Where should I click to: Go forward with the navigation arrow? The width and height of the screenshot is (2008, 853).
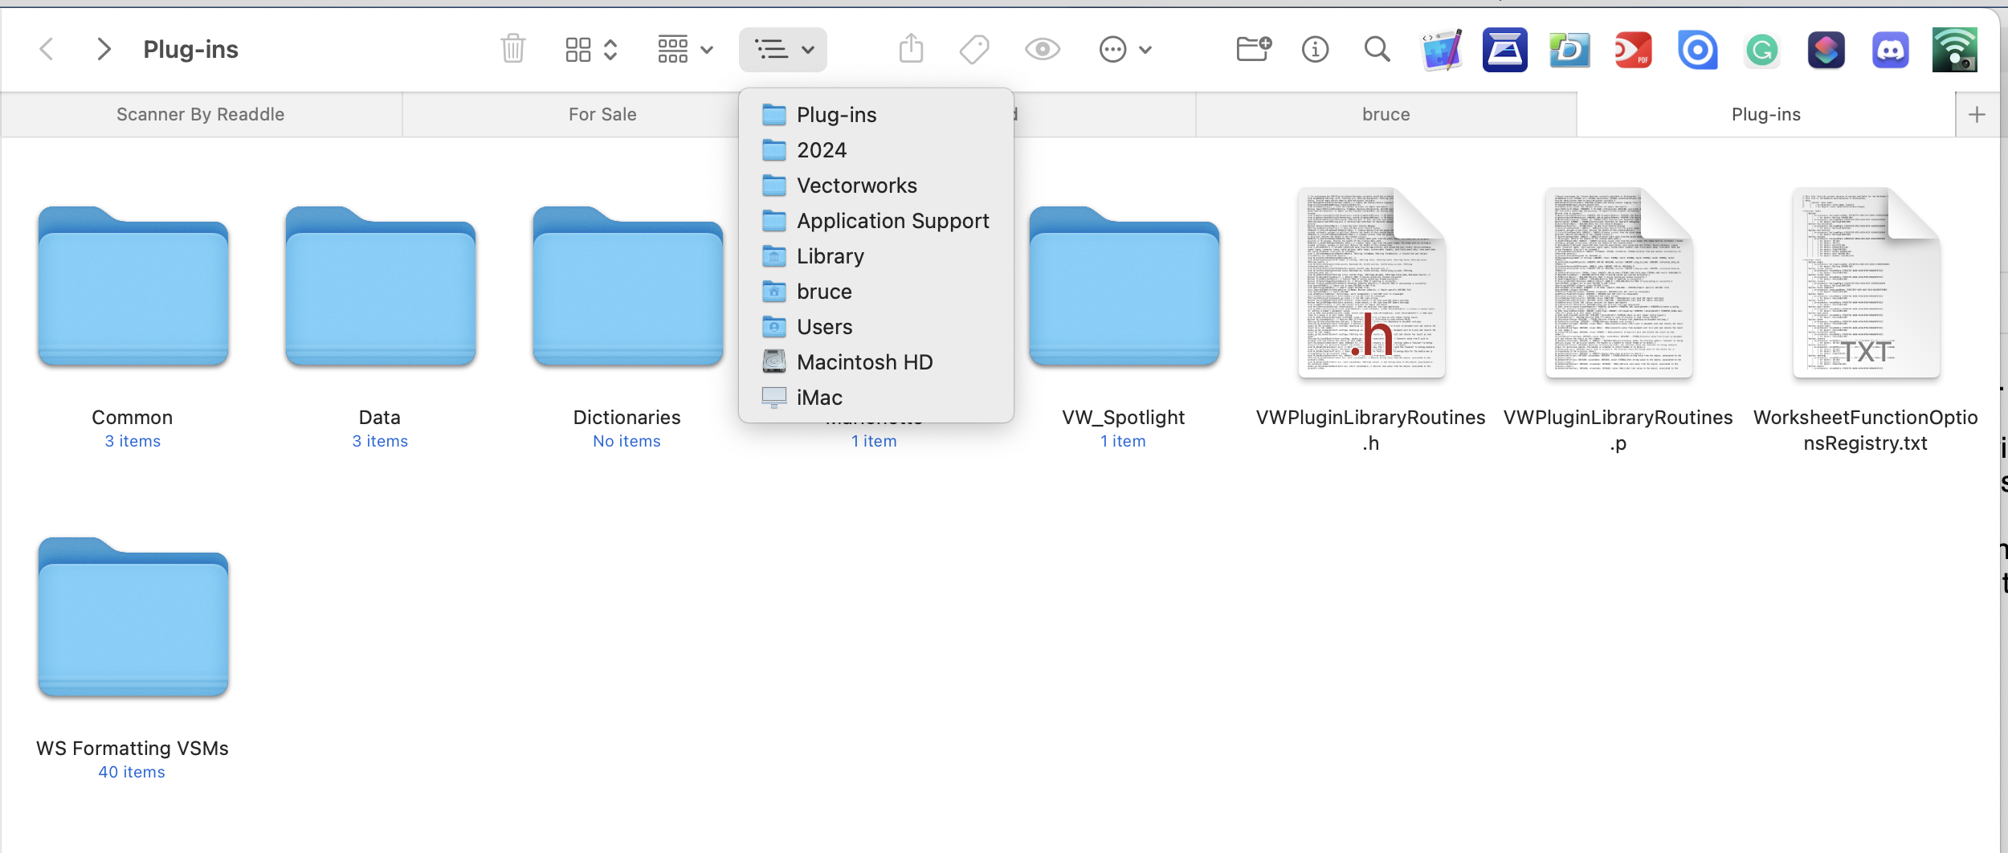point(104,49)
